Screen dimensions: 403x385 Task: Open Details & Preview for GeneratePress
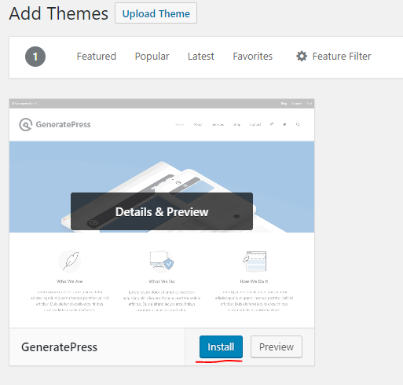pos(162,211)
